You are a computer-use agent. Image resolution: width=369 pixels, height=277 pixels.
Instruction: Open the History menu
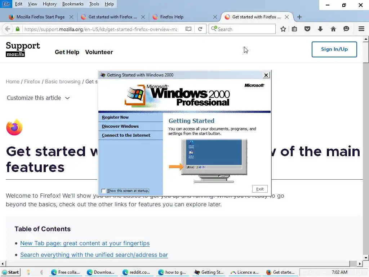[x=50, y=4]
